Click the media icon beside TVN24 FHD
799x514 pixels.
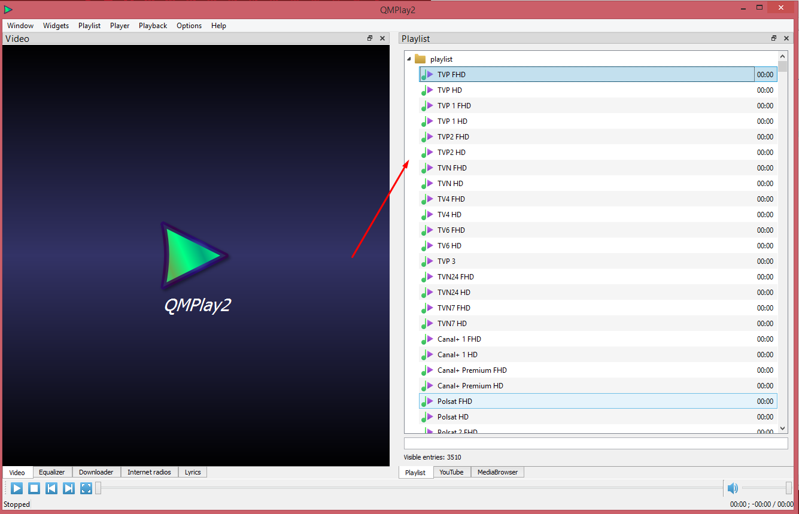(427, 277)
